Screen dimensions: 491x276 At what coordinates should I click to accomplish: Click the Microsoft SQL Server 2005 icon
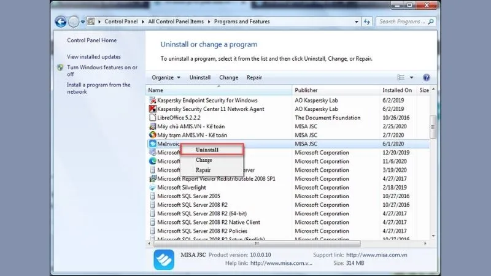(x=152, y=196)
